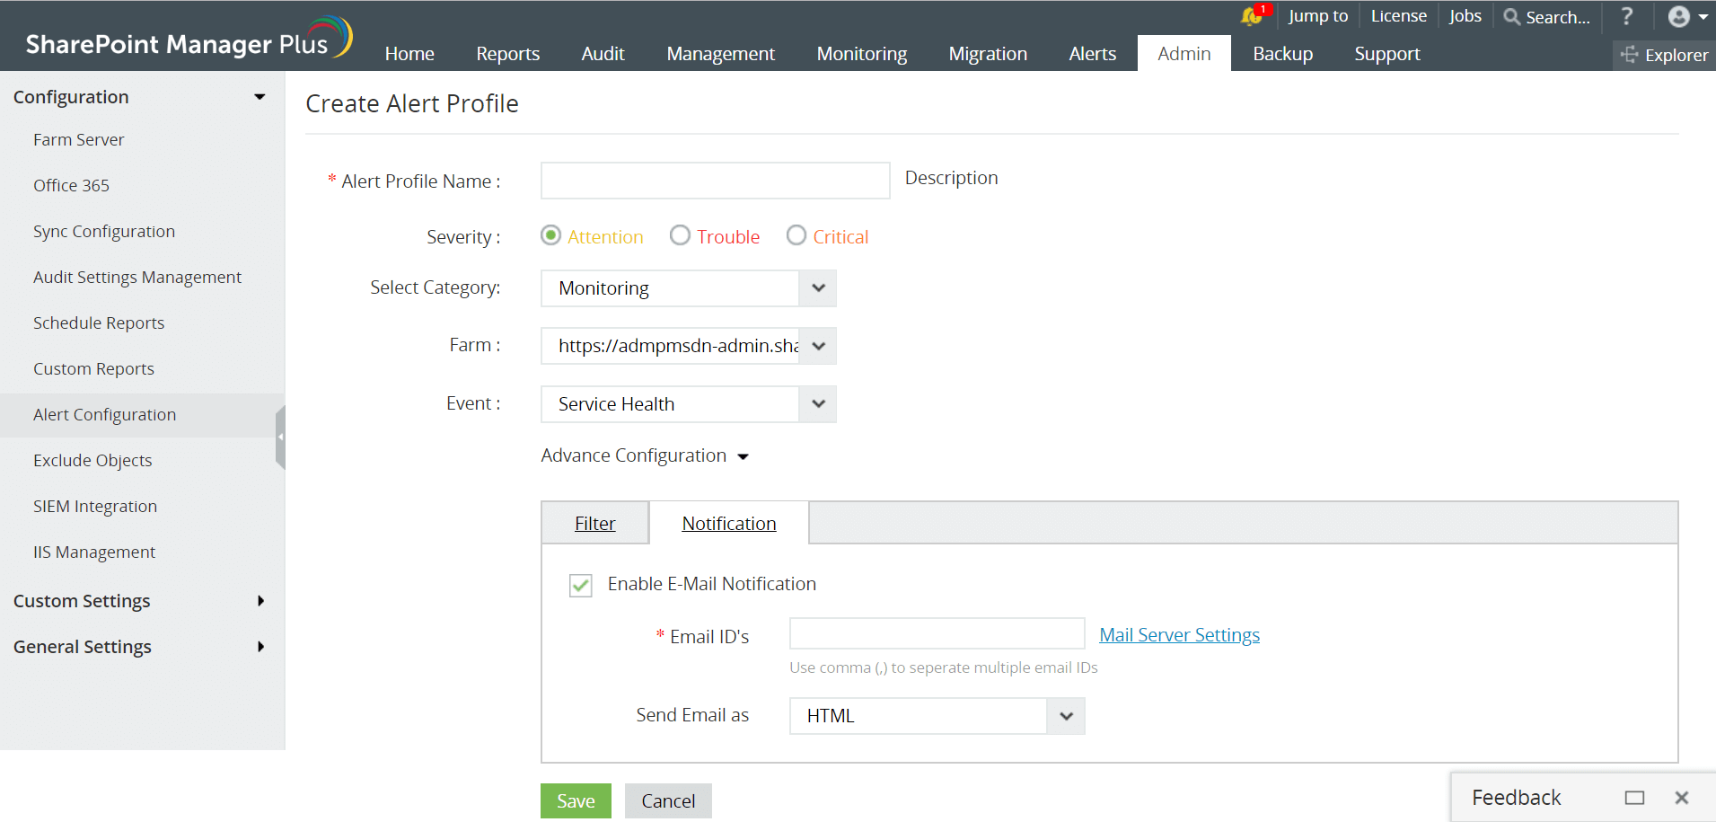Select the Admin tab
The height and width of the screenshot is (822, 1716).
[x=1184, y=54]
